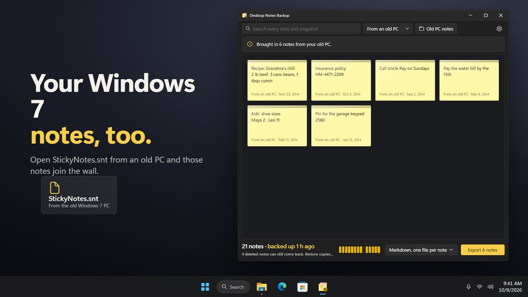This screenshot has height=297, width=528.
Task: Click the StickyNotes.snt file icon
Action: pos(54,188)
